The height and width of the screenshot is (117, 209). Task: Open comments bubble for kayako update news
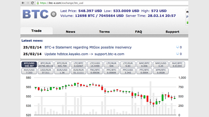178,54
